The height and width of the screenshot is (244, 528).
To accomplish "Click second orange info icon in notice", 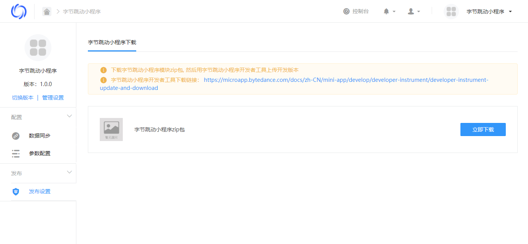I will click(103, 80).
